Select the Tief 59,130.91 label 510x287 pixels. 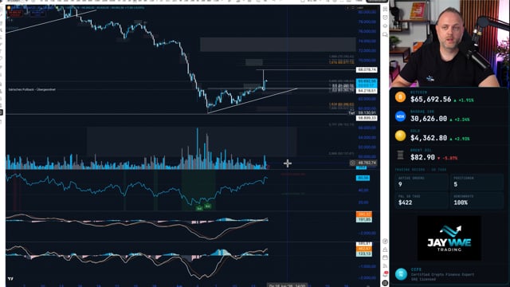[x=363, y=113]
